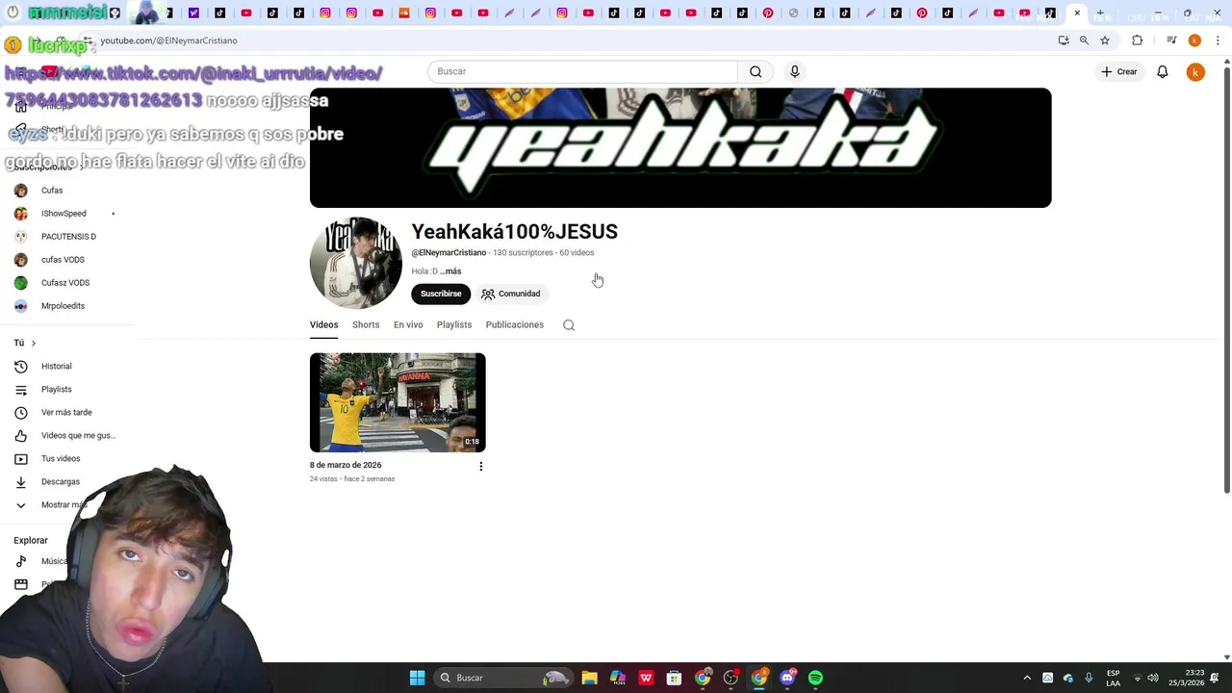The width and height of the screenshot is (1232, 693).
Task: Switch to the Shorts tab
Action: (366, 325)
